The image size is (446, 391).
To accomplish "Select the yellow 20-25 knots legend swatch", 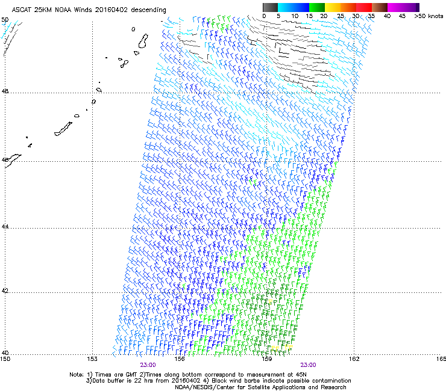I will pyautogui.click(x=333, y=7).
